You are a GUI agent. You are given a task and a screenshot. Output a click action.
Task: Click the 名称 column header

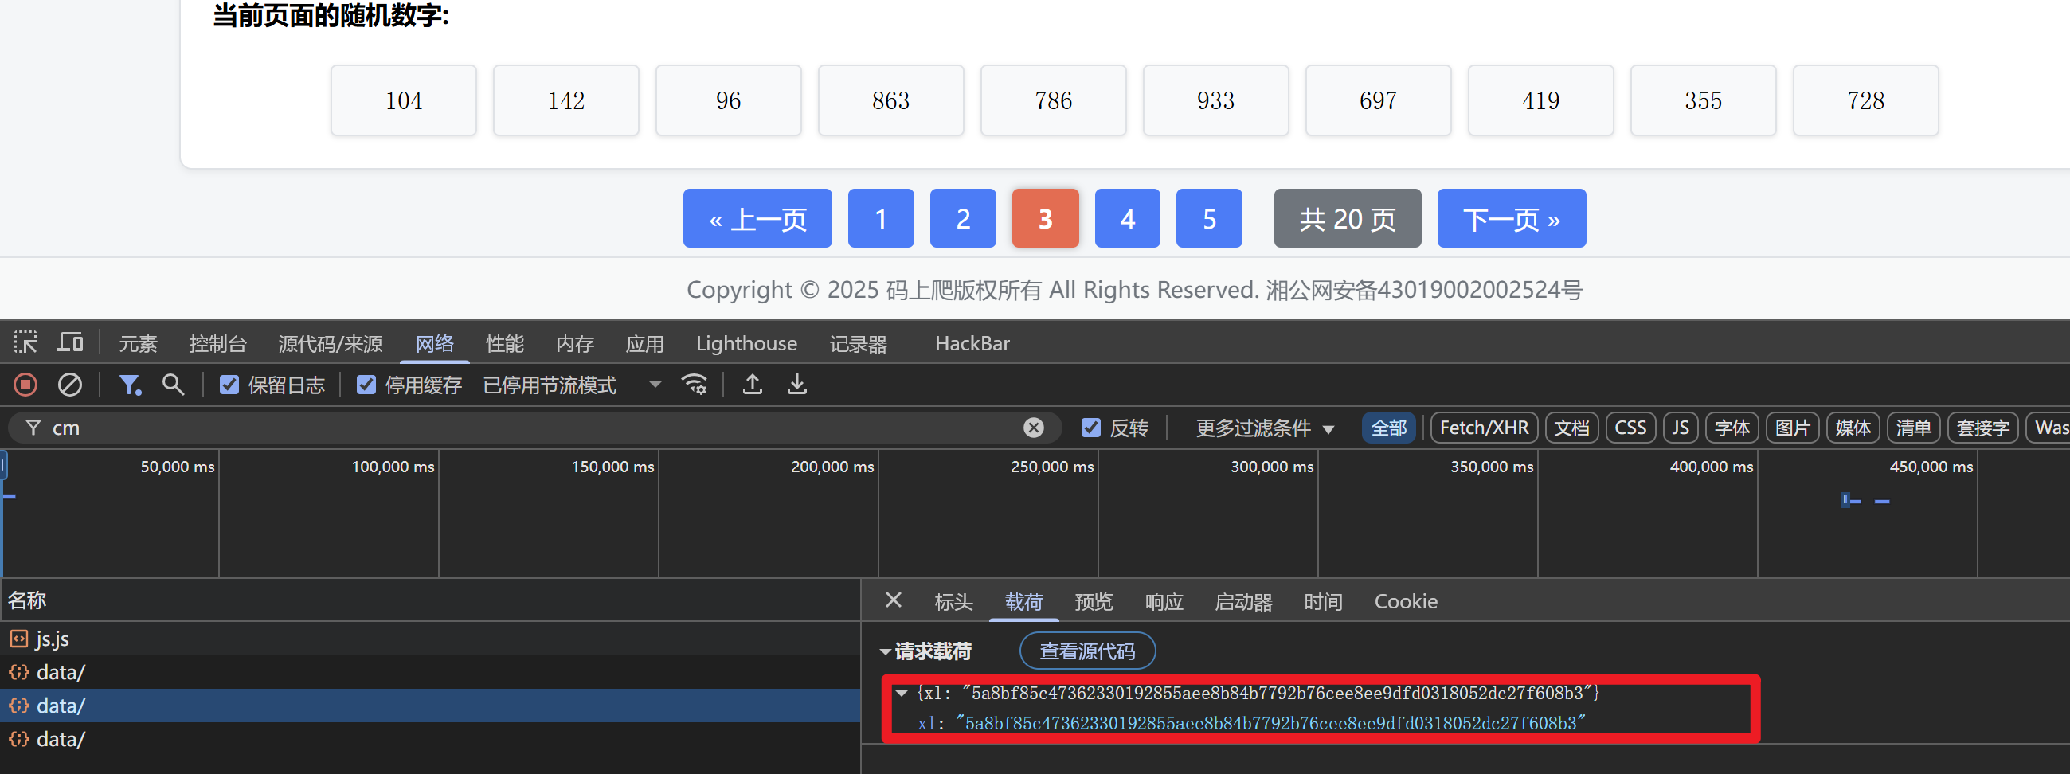430,600
